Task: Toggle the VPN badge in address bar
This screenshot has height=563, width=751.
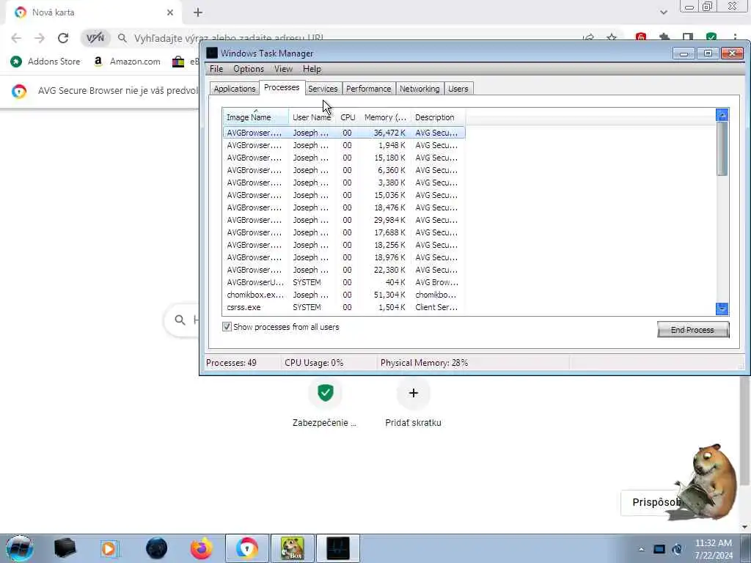Action: click(x=95, y=38)
